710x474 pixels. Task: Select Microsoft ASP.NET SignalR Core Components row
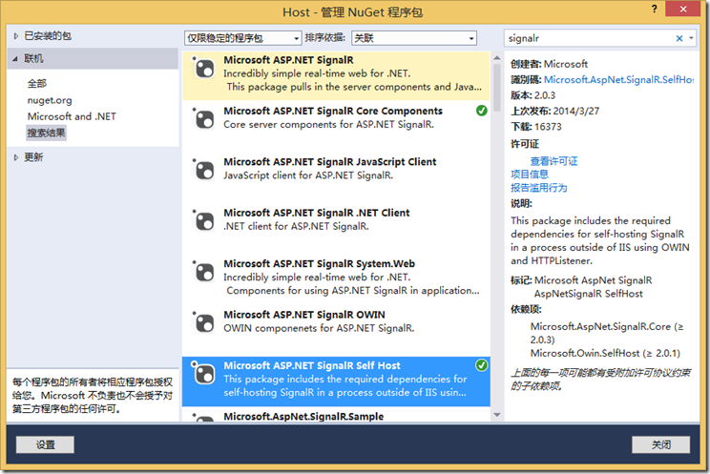pos(336,126)
